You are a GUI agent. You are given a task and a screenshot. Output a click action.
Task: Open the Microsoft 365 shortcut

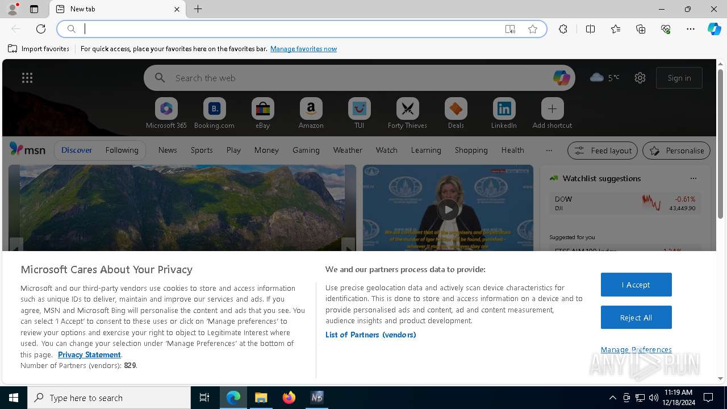pyautogui.click(x=166, y=114)
